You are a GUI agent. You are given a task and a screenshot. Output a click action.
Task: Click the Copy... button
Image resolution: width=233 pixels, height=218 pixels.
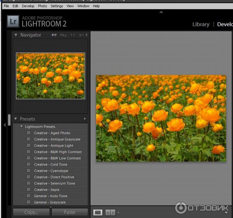tap(31, 212)
